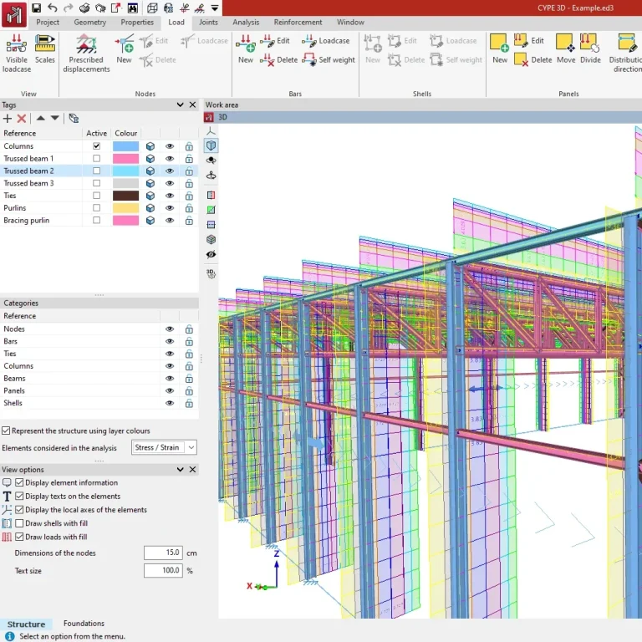Switch to the Geometry ribbon tab

(x=89, y=23)
